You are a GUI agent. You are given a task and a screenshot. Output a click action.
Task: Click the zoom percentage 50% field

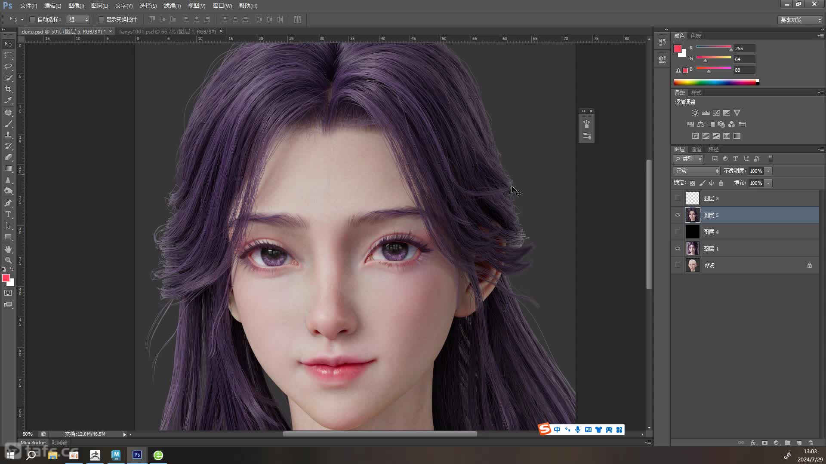28,434
